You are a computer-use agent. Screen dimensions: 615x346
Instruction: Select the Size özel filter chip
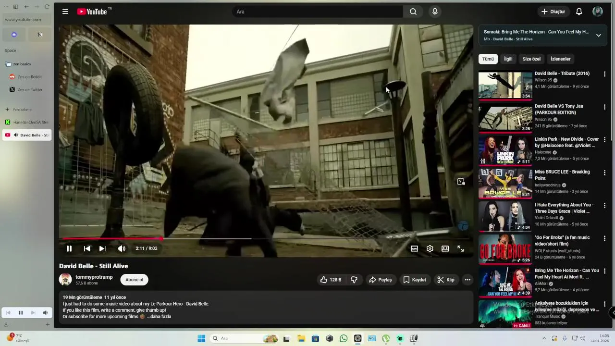click(531, 59)
